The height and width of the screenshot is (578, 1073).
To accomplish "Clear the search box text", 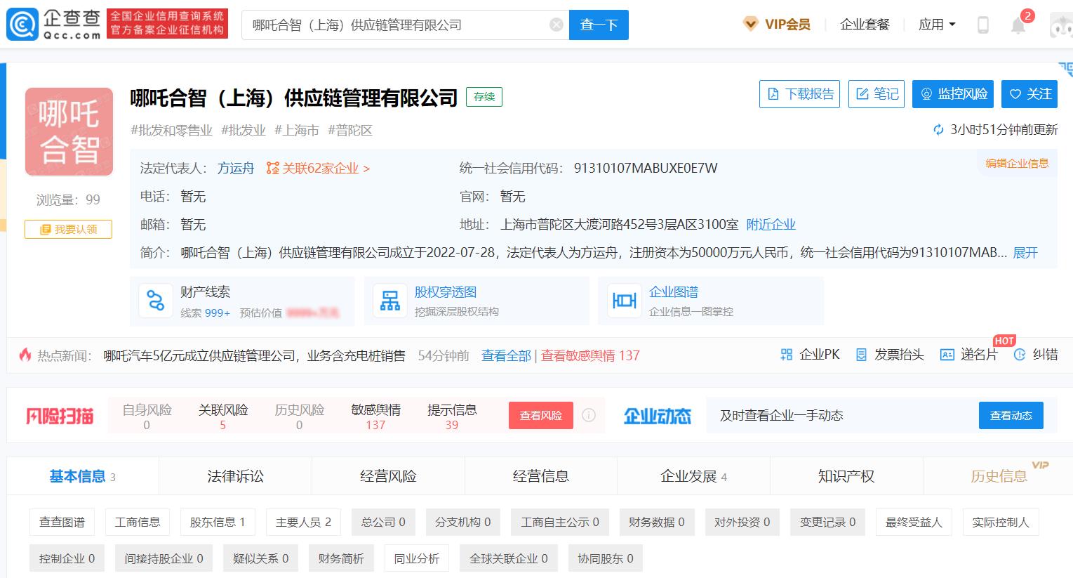I will pyautogui.click(x=556, y=25).
